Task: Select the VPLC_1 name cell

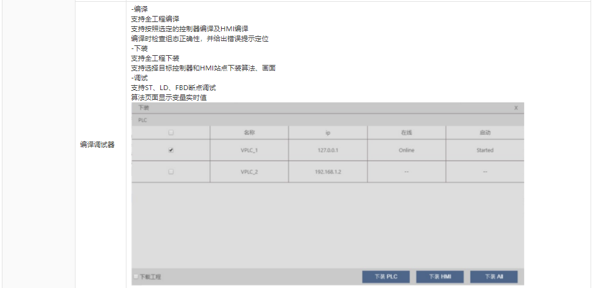Action: click(x=249, y=150)
